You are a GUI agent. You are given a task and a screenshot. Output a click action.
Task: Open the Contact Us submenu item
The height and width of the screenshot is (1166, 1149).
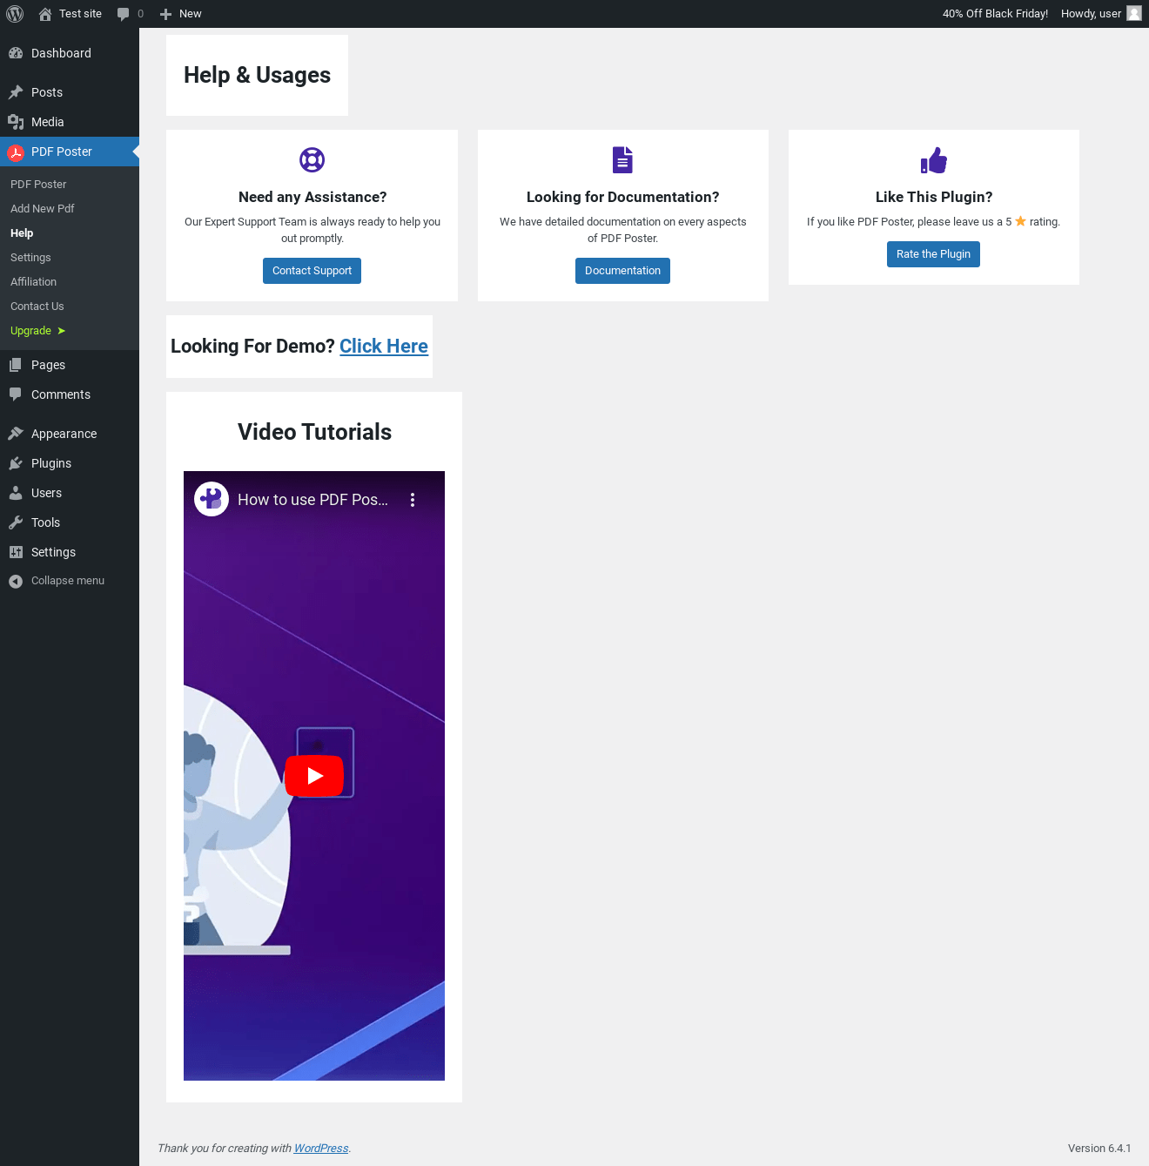(37, 307)
